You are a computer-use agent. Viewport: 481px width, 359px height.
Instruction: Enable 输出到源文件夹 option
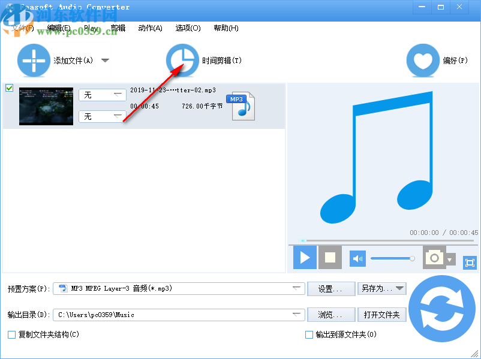(x=309, y=334)
